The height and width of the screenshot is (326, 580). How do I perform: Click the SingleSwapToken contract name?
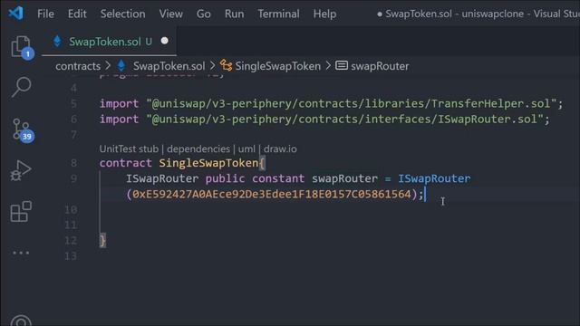(208, 163)
